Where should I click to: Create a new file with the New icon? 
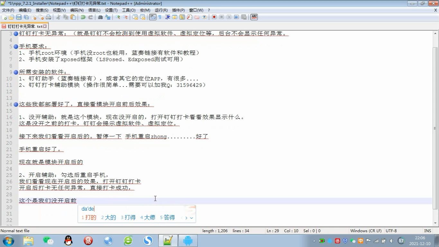[x=4, y=17]
